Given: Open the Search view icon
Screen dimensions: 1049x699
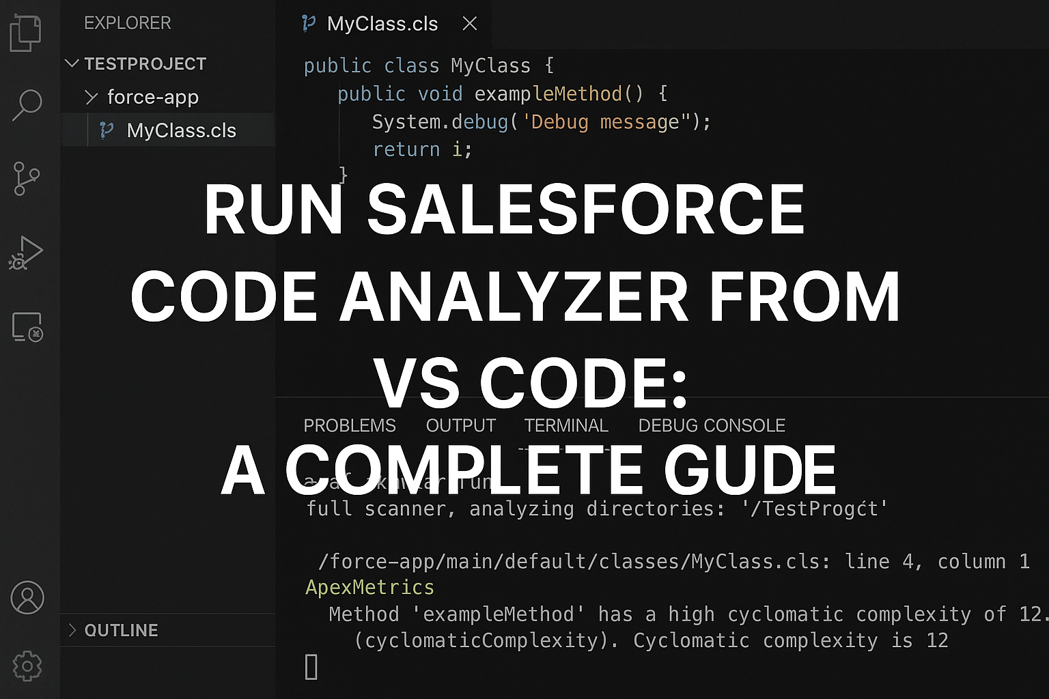Looking at the screenshot, I should (x=27, y=105).
